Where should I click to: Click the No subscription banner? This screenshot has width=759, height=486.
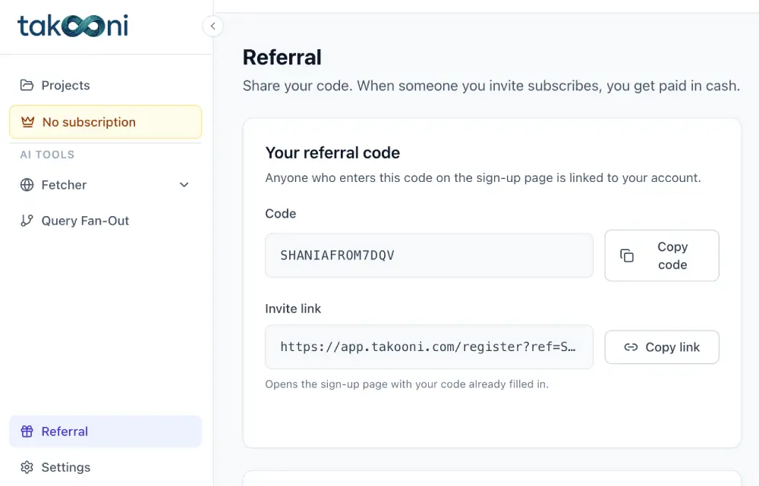pyautogui.click(x=106, y=122)
